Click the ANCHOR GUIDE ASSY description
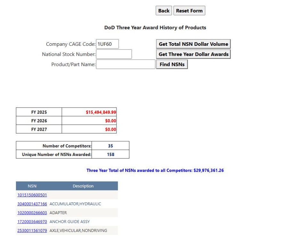 tap(70, 222)
